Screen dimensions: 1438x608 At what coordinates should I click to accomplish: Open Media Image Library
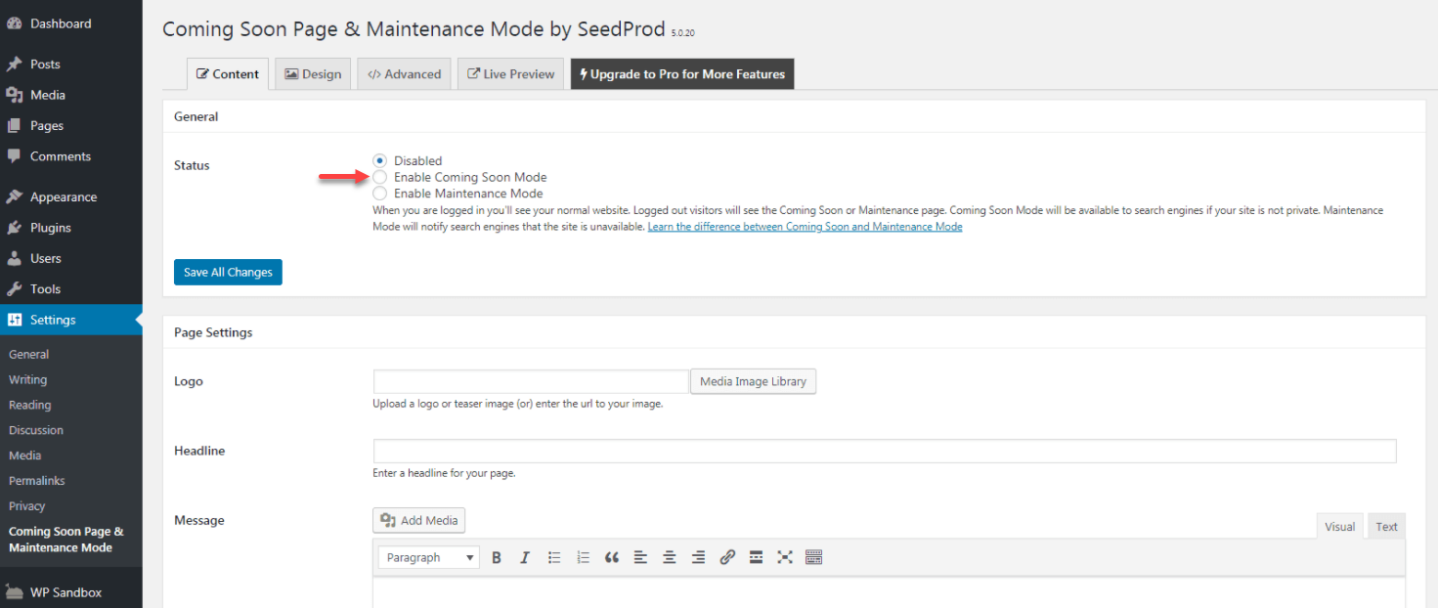pyautogui.click(x=753, y=381)
